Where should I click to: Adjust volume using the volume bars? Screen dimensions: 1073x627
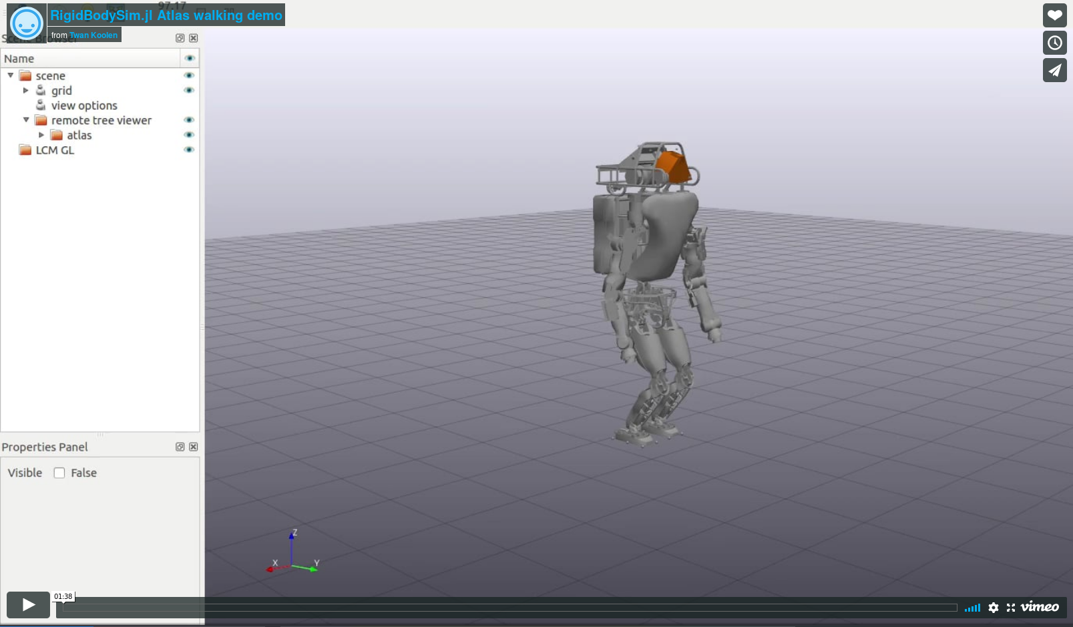(x=972, y=608)
